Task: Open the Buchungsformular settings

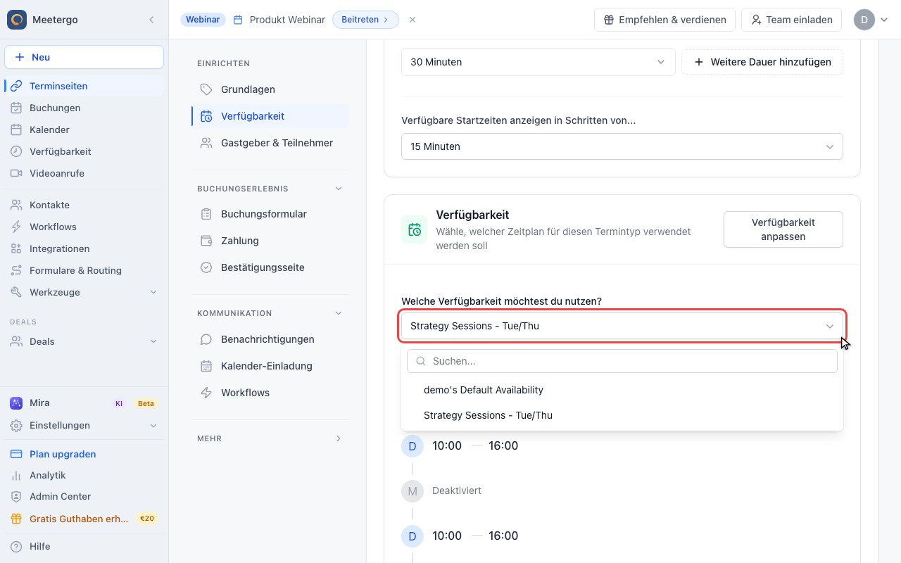Action: [x=270, y=214]
